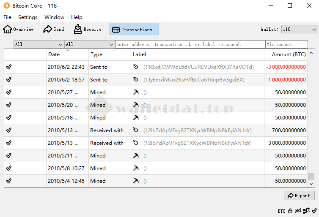Screen dimensions: 319x217
Task: Click confirmed checkmark on 2010/6/2 22:43 row
Action: [x=9, y=67]
